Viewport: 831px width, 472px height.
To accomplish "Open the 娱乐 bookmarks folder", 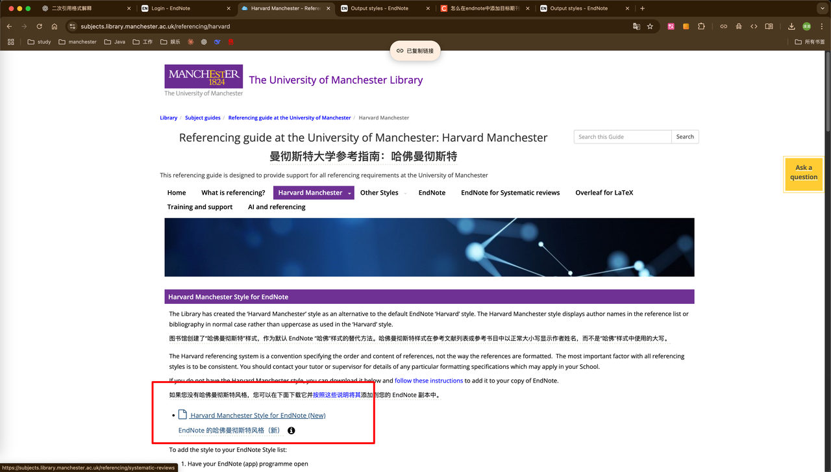I will [x=170, y=42].
